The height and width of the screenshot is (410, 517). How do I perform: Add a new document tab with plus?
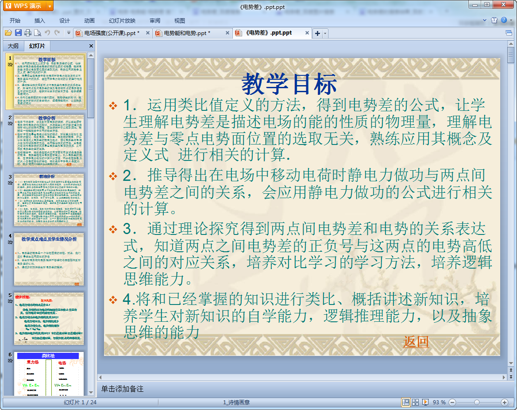pos(317,33)
